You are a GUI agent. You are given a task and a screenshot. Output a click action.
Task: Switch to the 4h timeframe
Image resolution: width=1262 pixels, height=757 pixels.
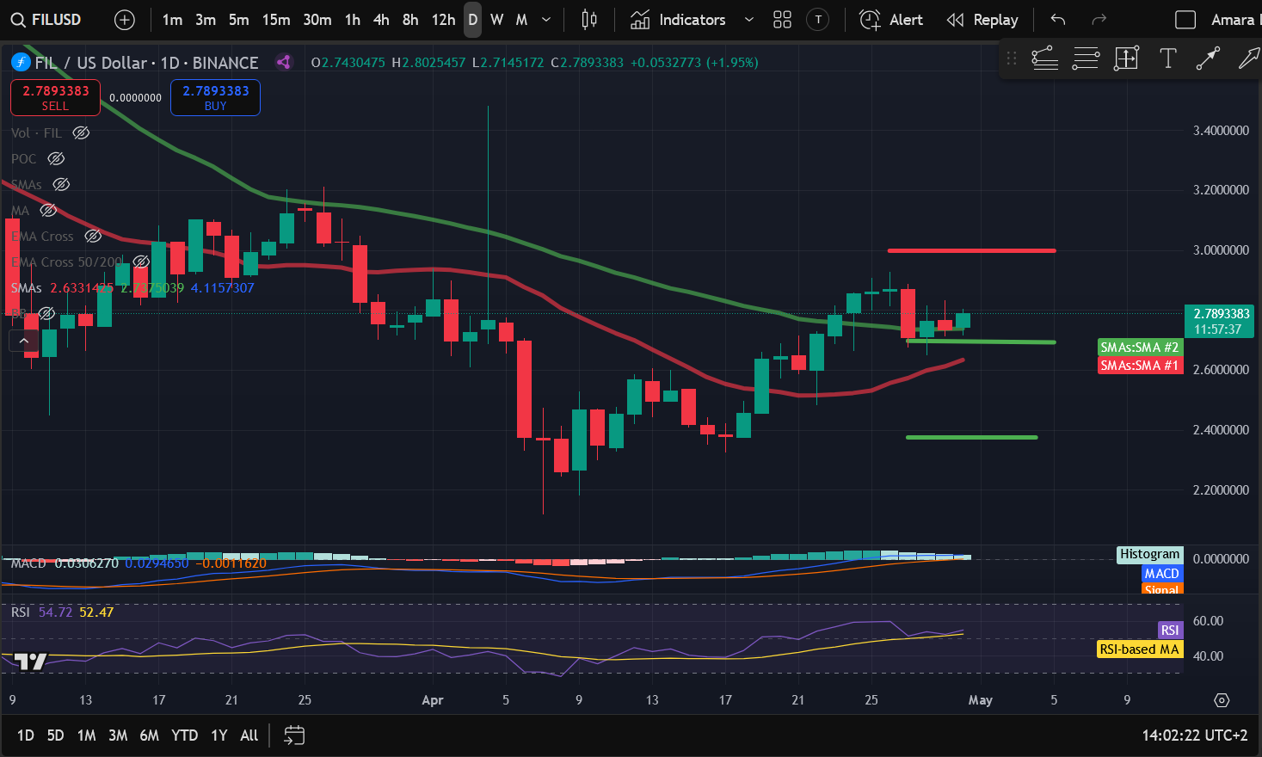click(381, 20)
